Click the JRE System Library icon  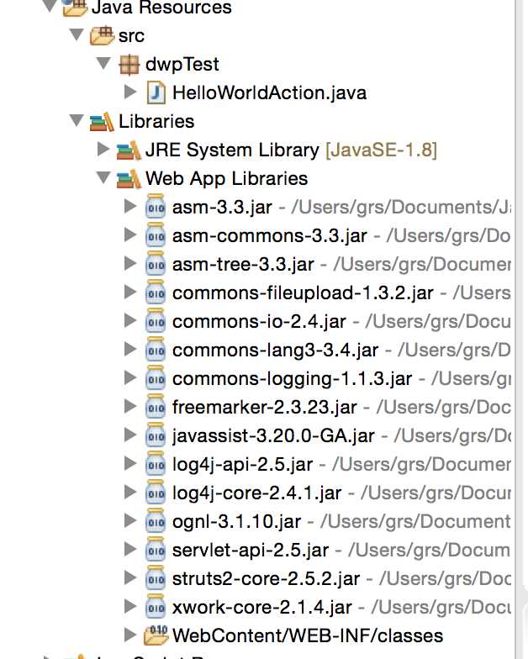pos(129,150)
